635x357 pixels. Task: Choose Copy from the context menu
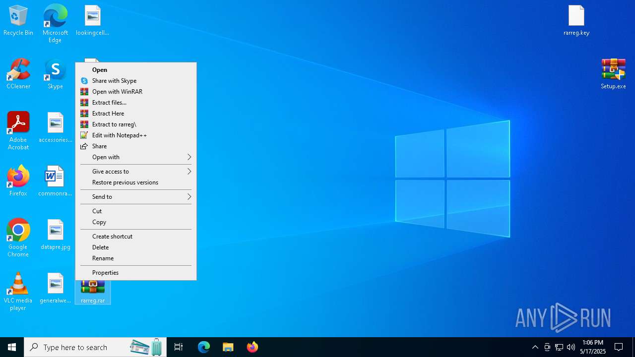(136, 222)
